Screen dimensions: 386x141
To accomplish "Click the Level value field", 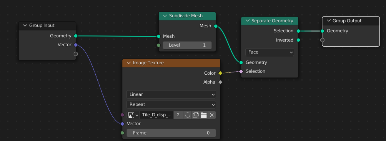I will [x=187, y=45].
